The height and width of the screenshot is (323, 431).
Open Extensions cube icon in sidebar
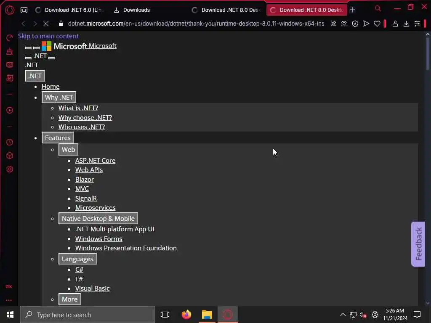[x=10, y=156]
